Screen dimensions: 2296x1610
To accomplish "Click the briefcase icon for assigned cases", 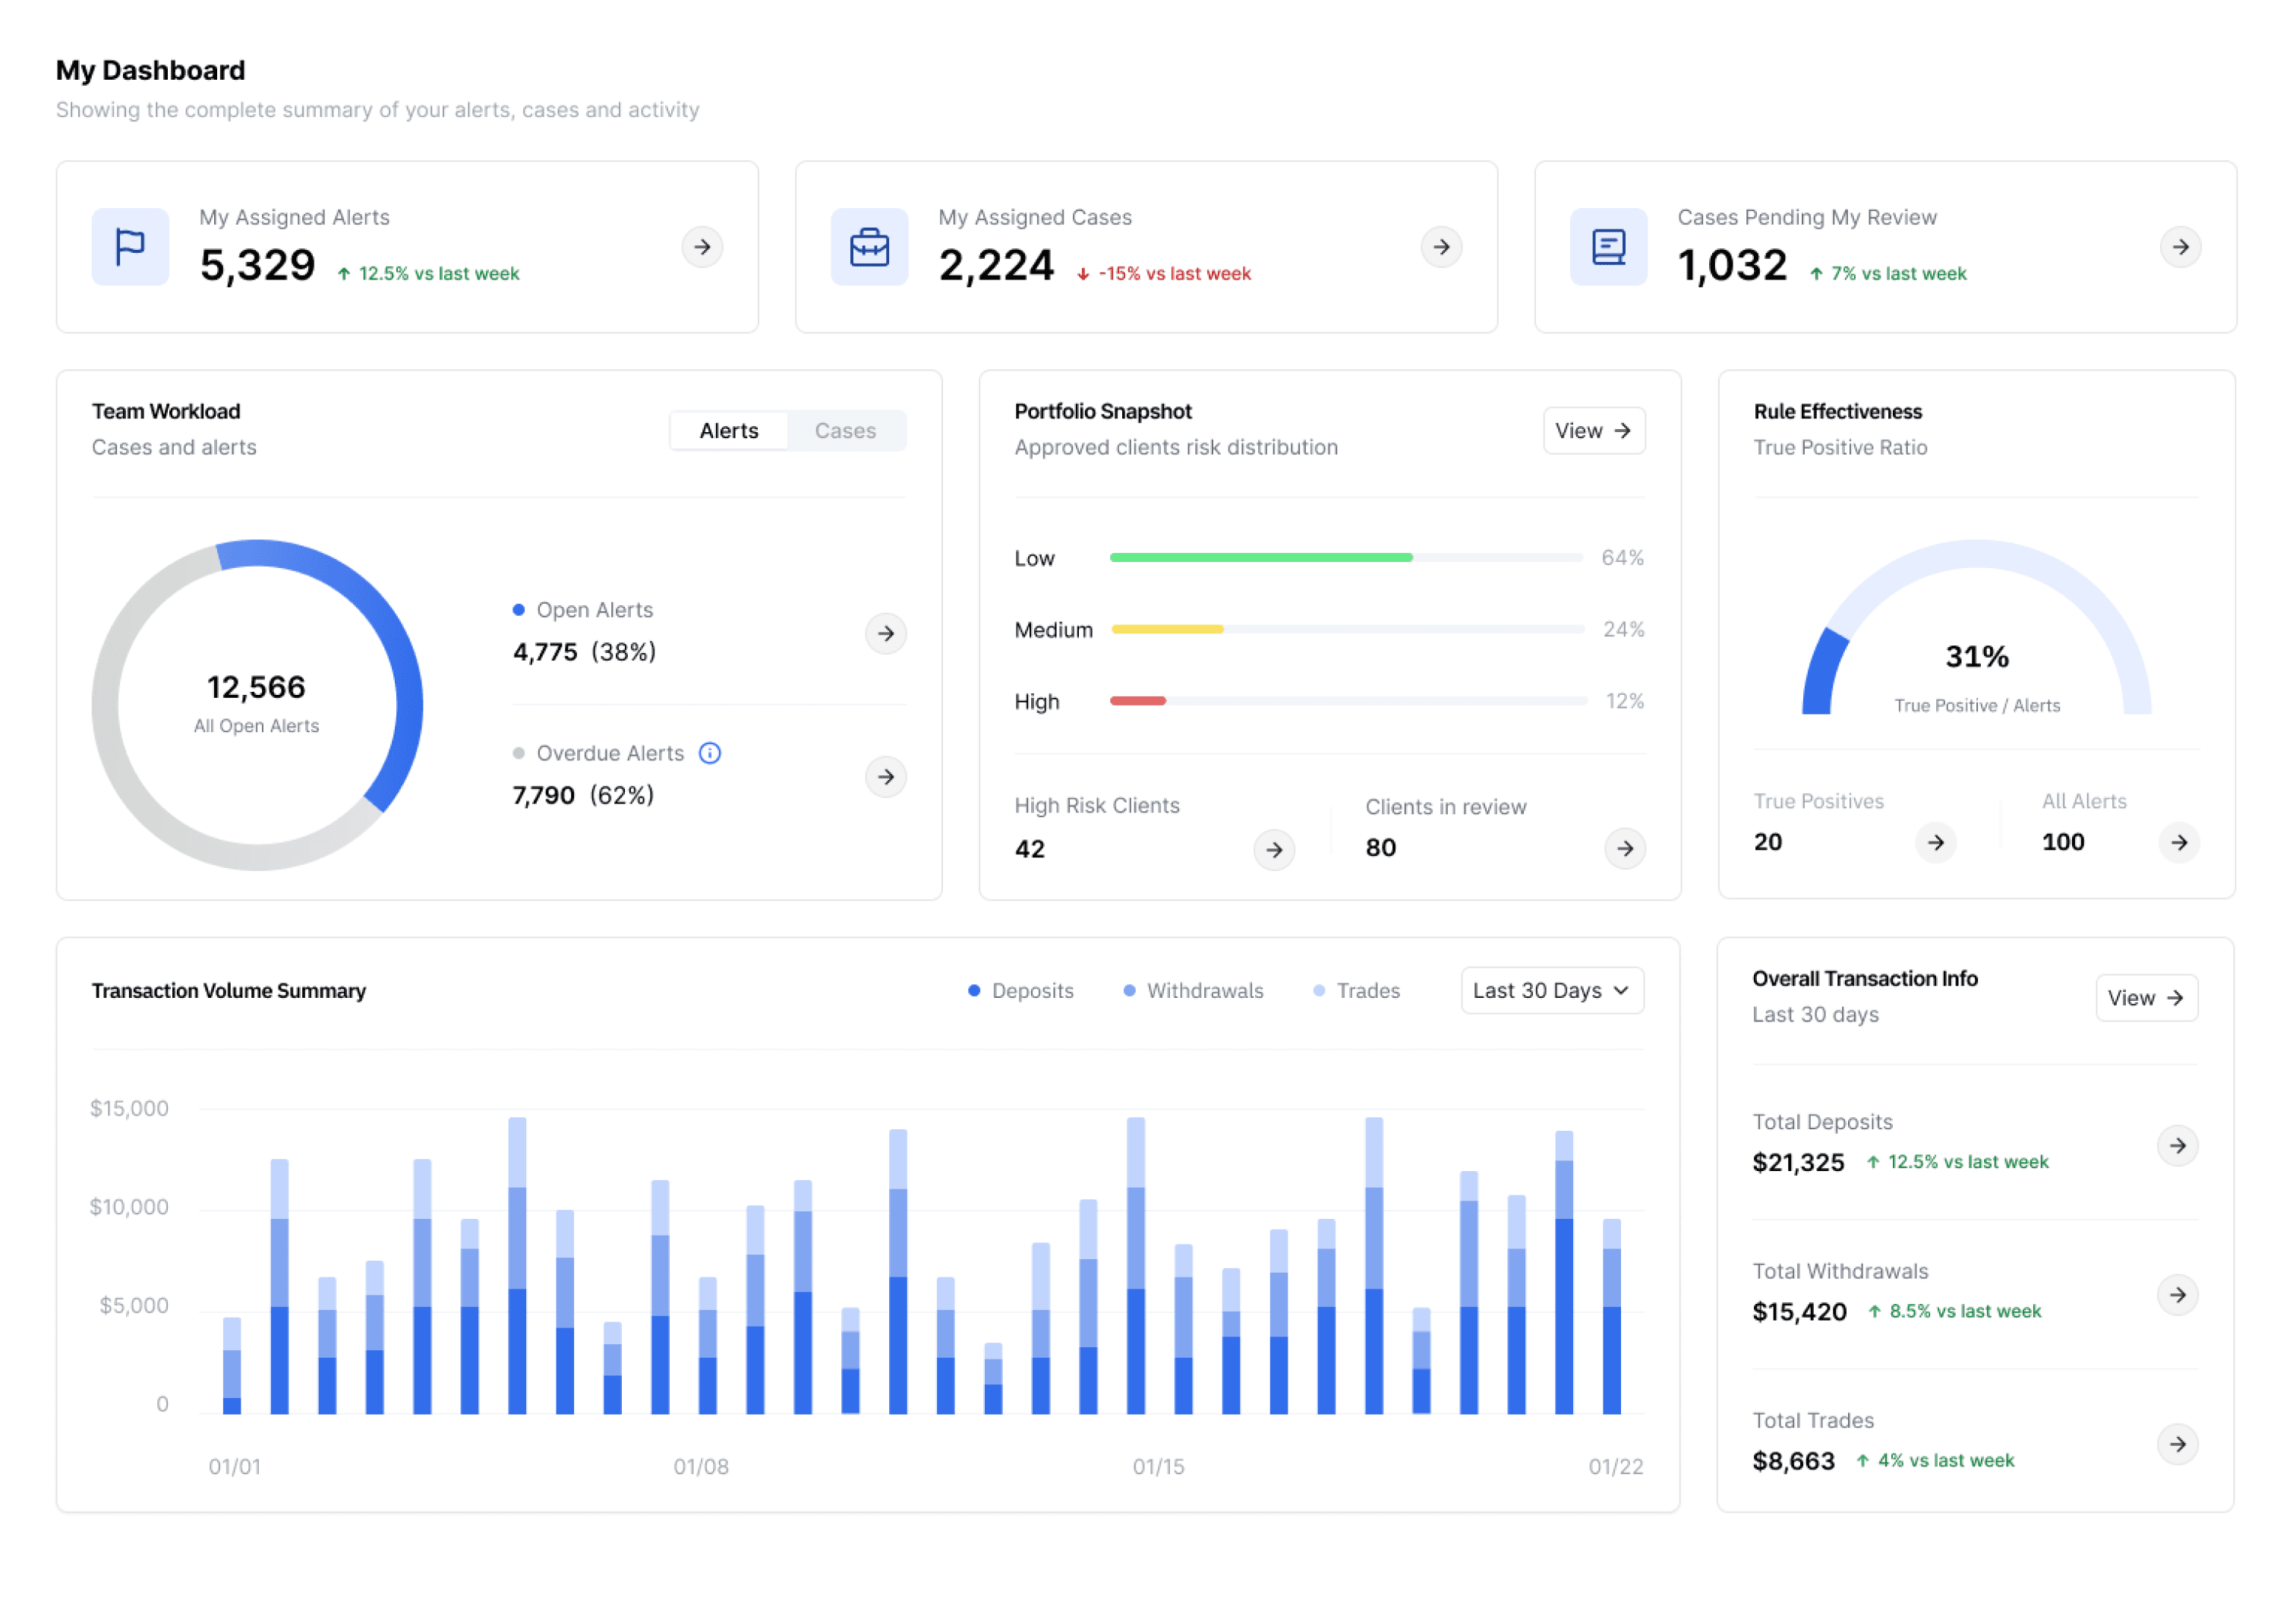I will point(869,247).
